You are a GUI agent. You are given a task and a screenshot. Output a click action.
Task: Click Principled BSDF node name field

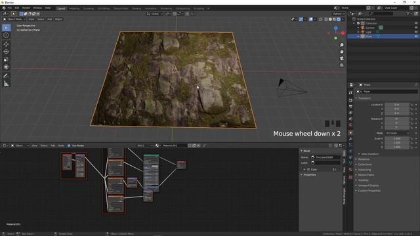[x=325, y=157]
